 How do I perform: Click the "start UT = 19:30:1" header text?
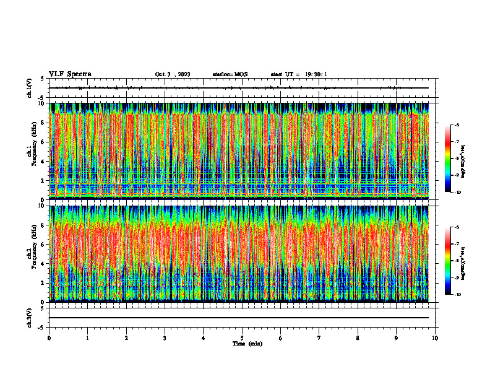(299, 74)
